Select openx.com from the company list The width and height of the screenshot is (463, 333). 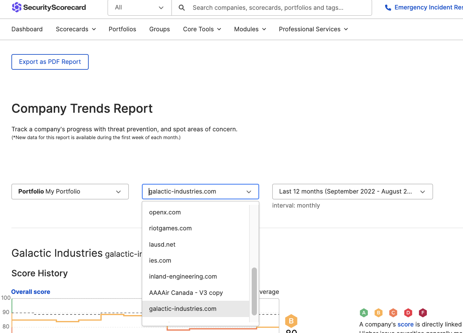click(196, 212)
